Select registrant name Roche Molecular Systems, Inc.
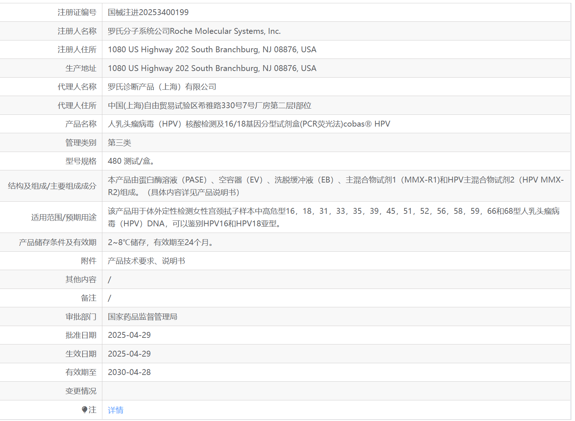This screenshot has height=421, width=575. [225, 31]
